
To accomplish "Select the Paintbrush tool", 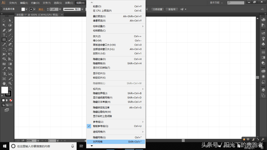I will click(x=10, y=40).
